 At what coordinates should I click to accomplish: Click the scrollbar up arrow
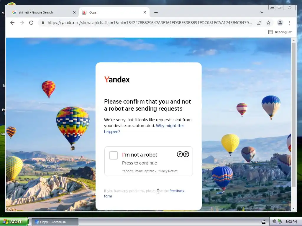coord(293,40)
